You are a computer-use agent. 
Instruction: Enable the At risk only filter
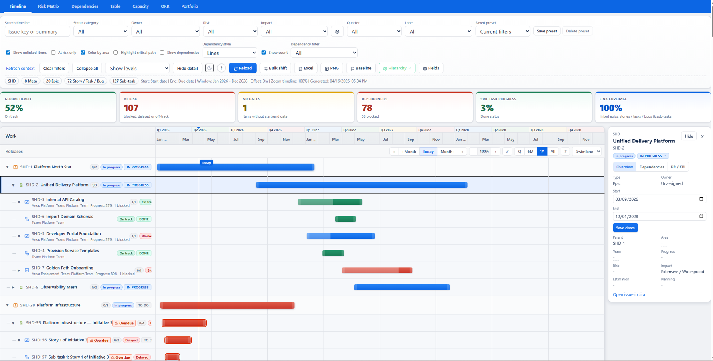pyautogui.click(x=53, y=52)
